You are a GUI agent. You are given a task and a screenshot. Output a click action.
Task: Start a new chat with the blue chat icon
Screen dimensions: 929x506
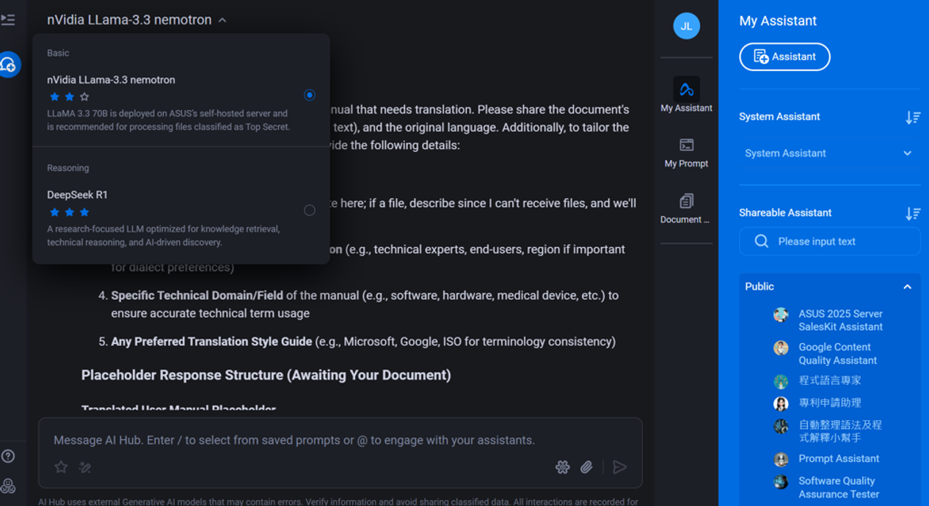tap(9, 65)
